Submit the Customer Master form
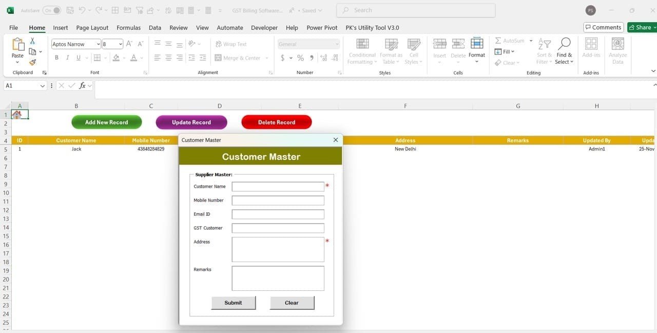The width and height of the screenshot is (657, 333). click(233, 303)
